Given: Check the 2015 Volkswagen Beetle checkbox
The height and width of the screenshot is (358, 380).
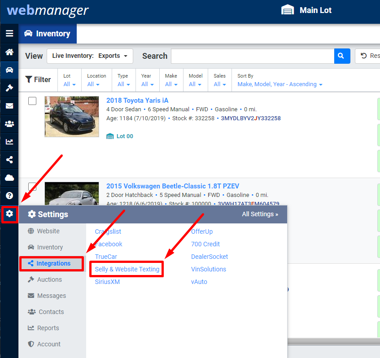Looking at the screenshot, I should pyautogui.click(x=32, y=187).
